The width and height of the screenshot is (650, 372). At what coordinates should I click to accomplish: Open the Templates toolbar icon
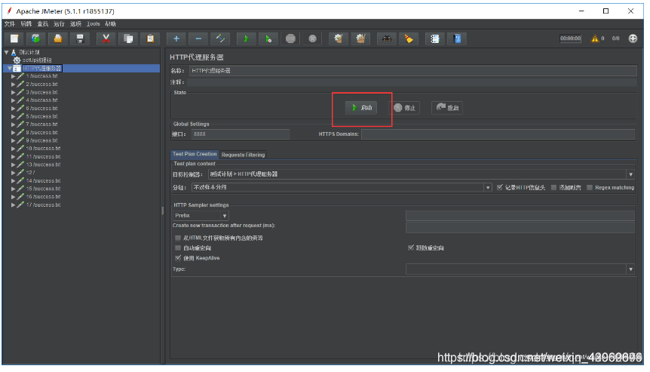[x=36, y=39]
